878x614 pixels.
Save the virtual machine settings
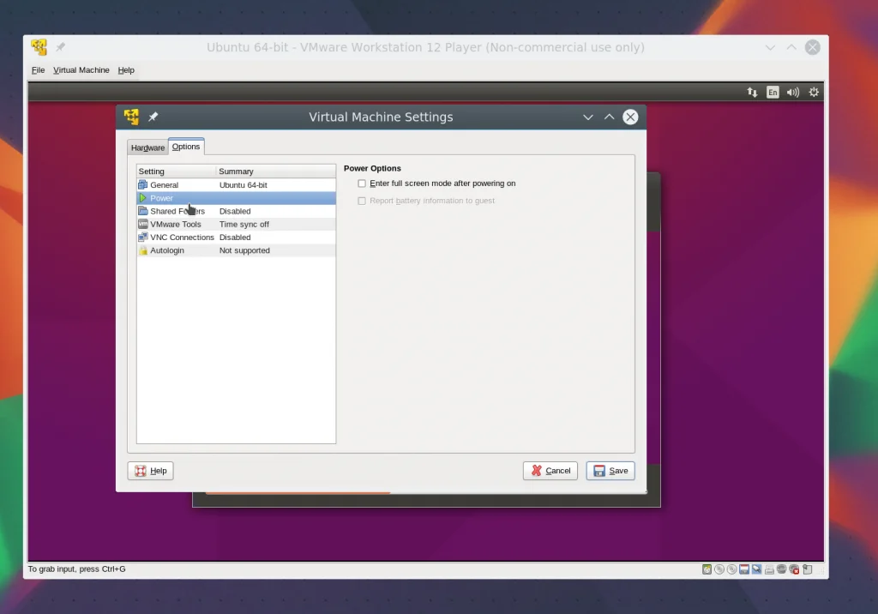(610, 471)
